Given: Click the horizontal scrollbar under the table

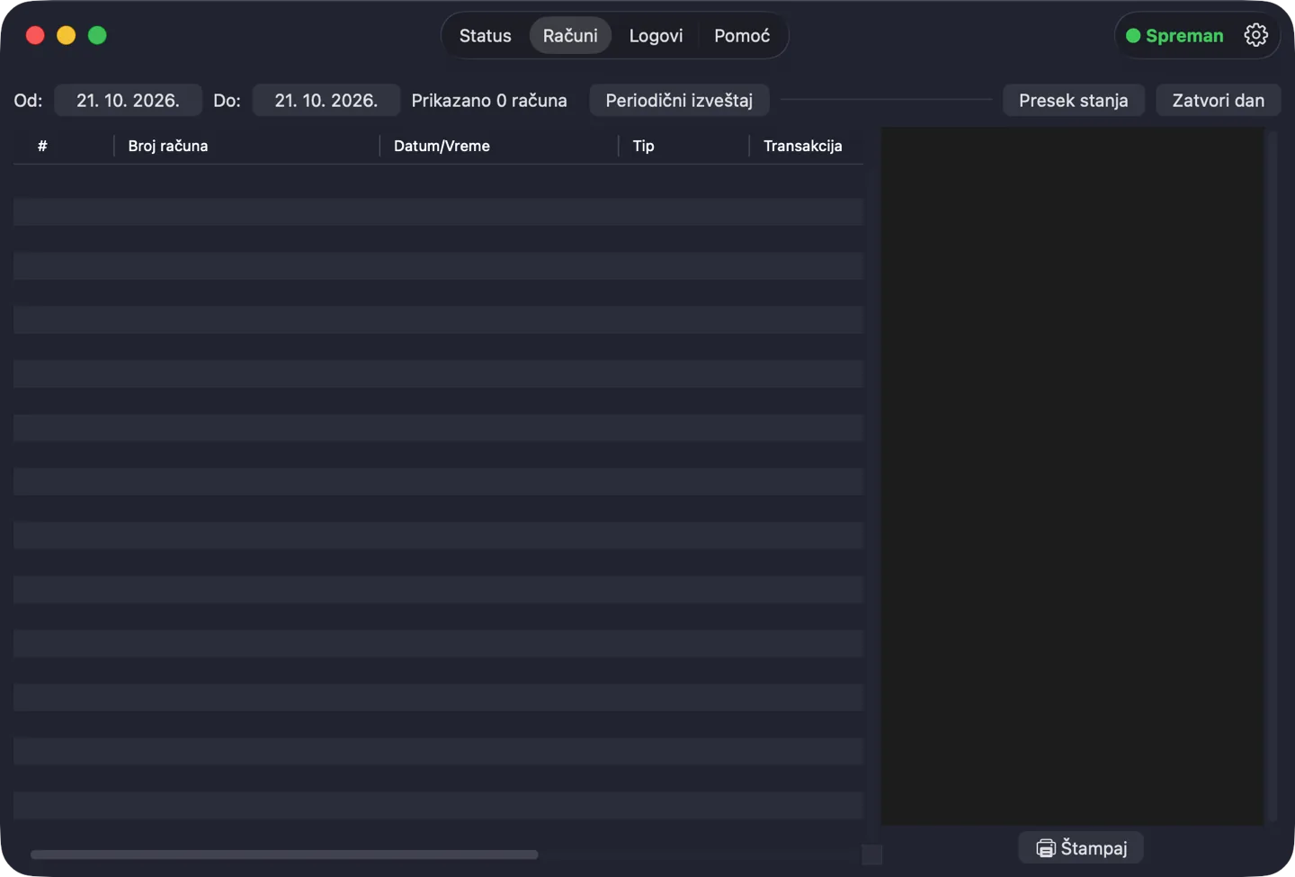Looking at the screenshot, I should 284,855.
